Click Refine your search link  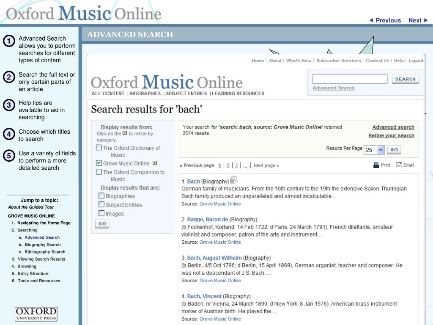(391, 135)
